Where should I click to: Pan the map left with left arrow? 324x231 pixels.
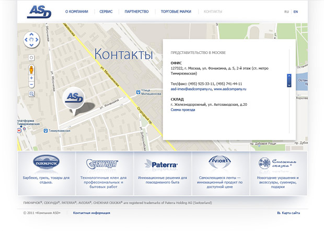(x=26, y=40)
